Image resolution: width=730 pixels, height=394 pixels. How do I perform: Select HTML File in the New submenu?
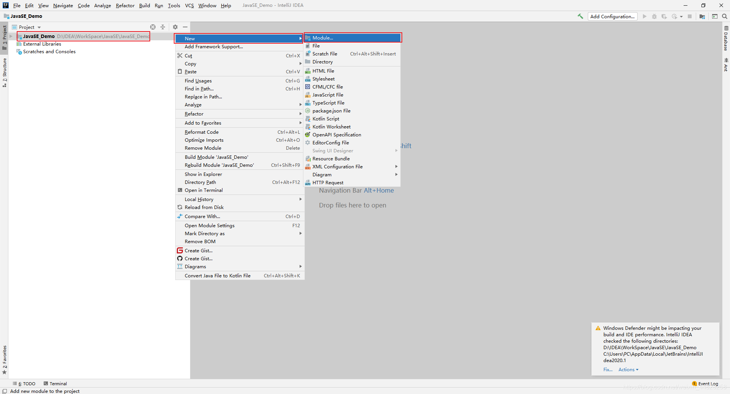pos(352,71)
